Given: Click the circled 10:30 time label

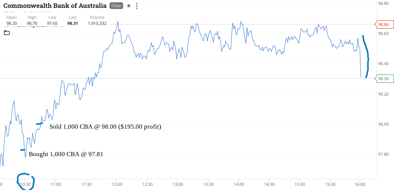Looking at the screenshot, I should coord(25,184).
